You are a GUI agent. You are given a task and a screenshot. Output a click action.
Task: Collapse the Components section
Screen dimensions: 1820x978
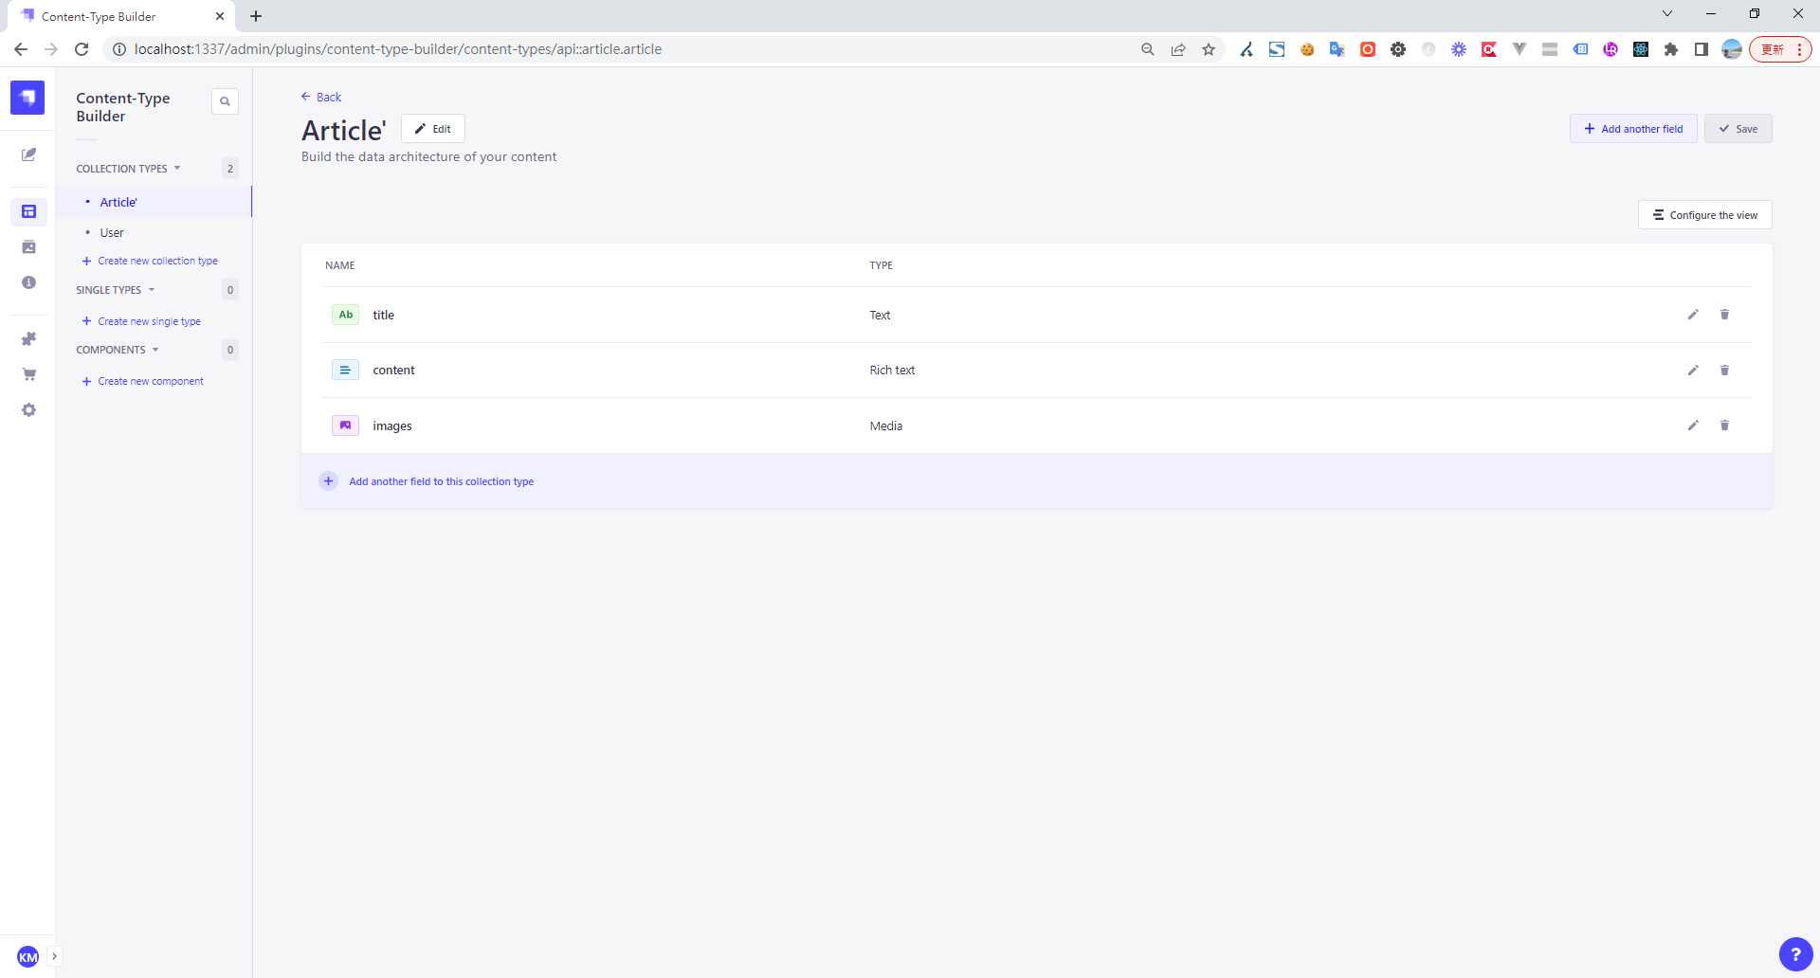tap(118, 350)
